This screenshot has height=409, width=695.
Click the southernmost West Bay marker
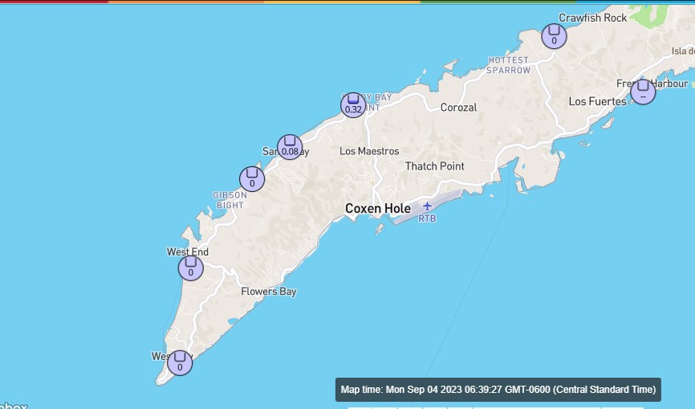click(x=180, y=362)
